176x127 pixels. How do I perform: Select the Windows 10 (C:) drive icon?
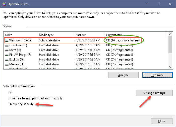point(7,40)
